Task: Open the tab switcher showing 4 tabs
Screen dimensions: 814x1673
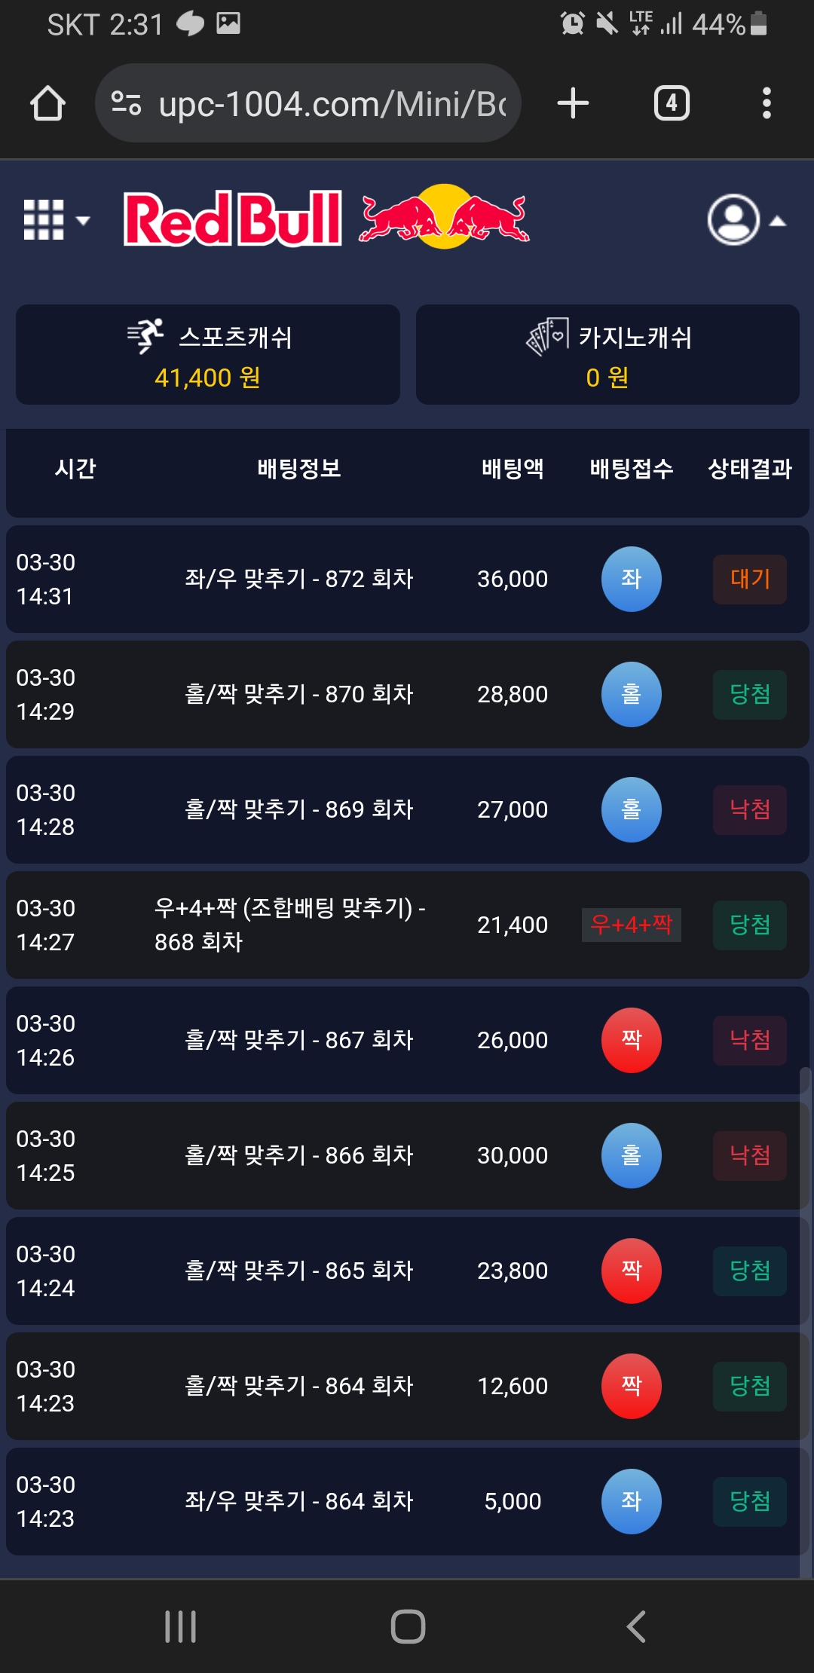Action: coord(672,103)
